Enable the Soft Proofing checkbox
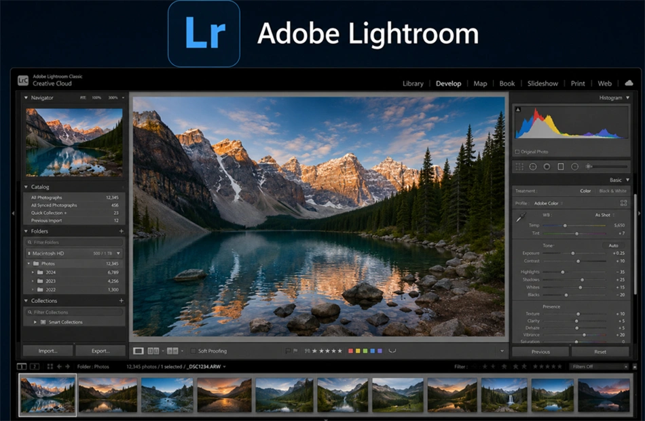 (x=193, y=350)
